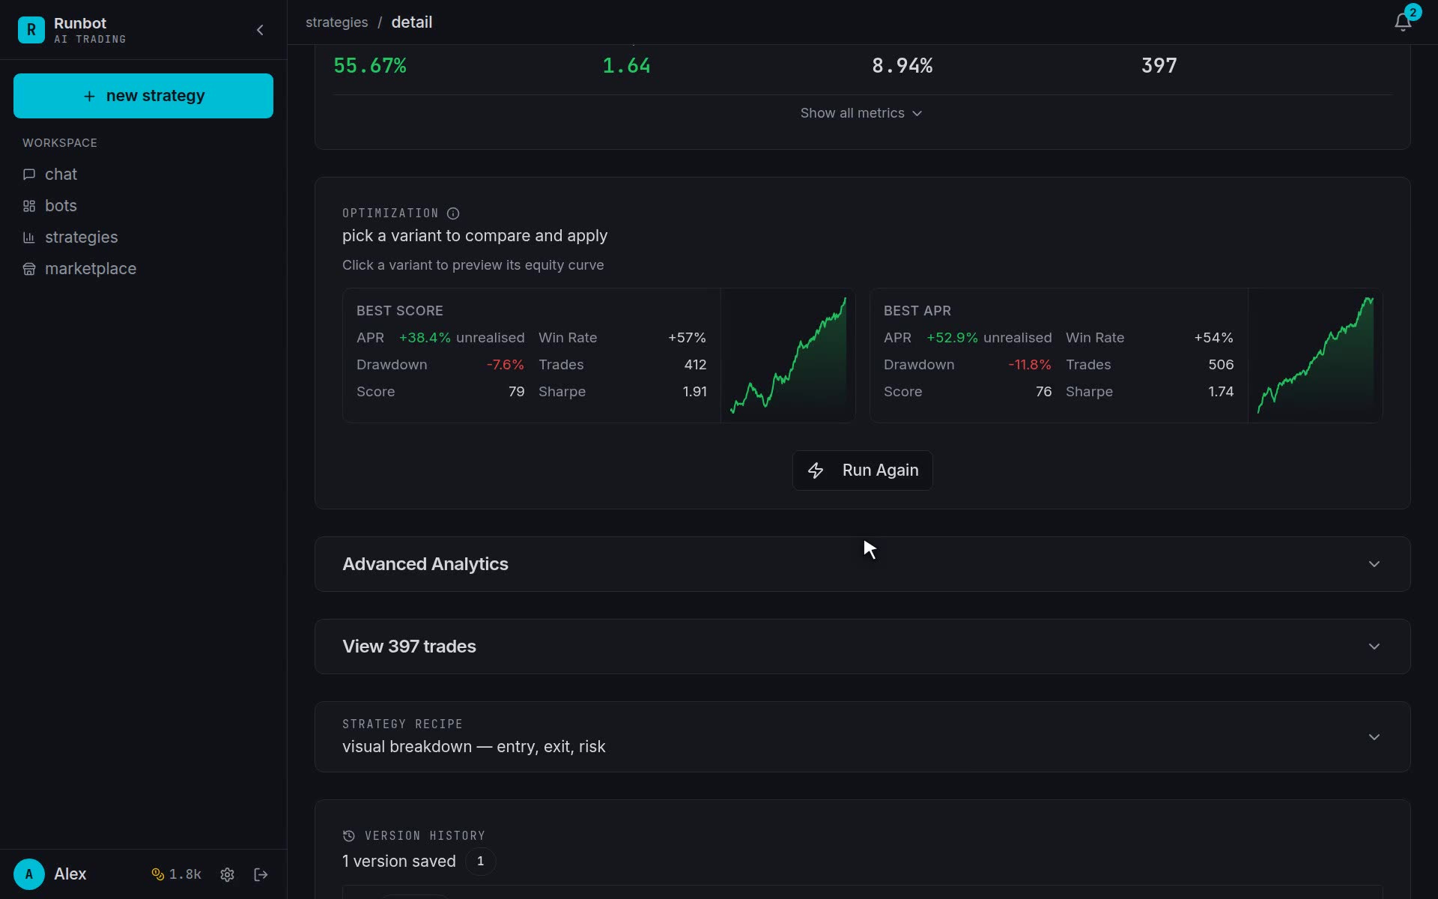Image resolution: width=1438 pixels, height=899 pixels.
Task: Click Run Again optimization button
Action: pos(863,470)
